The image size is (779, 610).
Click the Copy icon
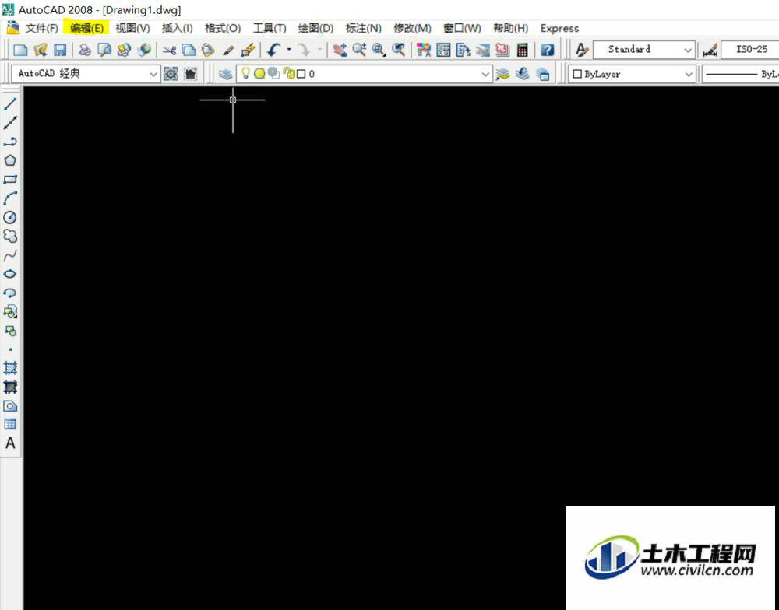pyautogui.click(x=189, y=50)
